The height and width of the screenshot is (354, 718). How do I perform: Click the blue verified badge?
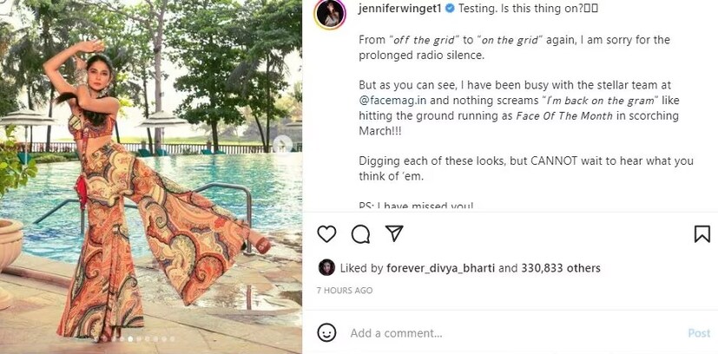pyautogui.click(x=450, y=10)
